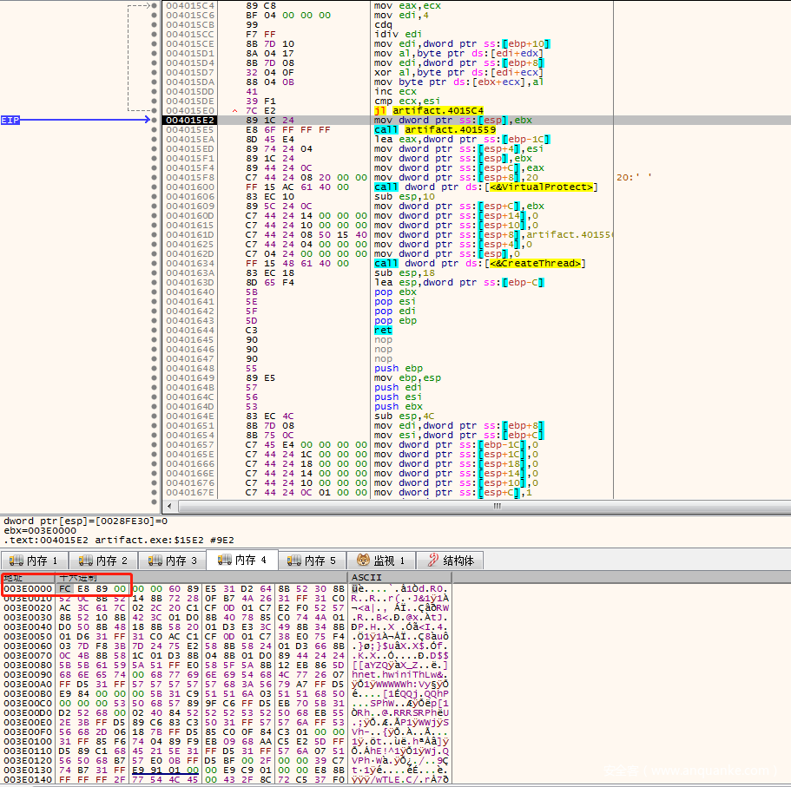Click the 内存 5 tab dump icon
791x787 pixels.
point(293,561)
